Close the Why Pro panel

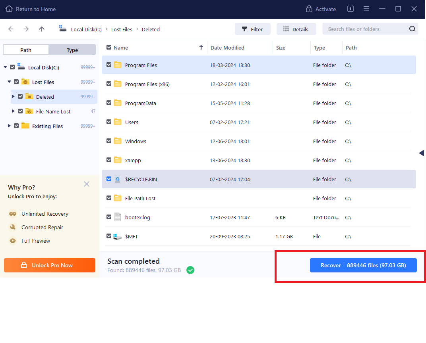tap(87, 184)
